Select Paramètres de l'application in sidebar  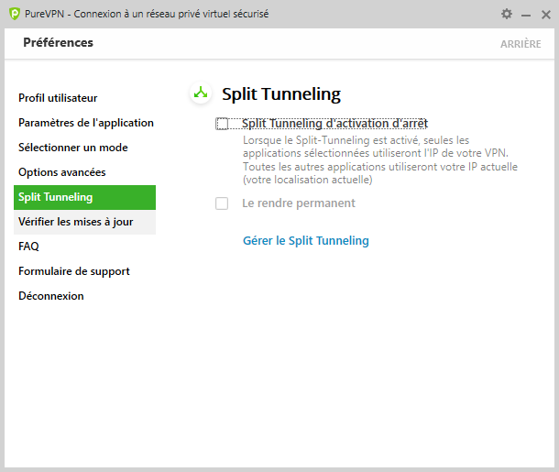[85, 123]
